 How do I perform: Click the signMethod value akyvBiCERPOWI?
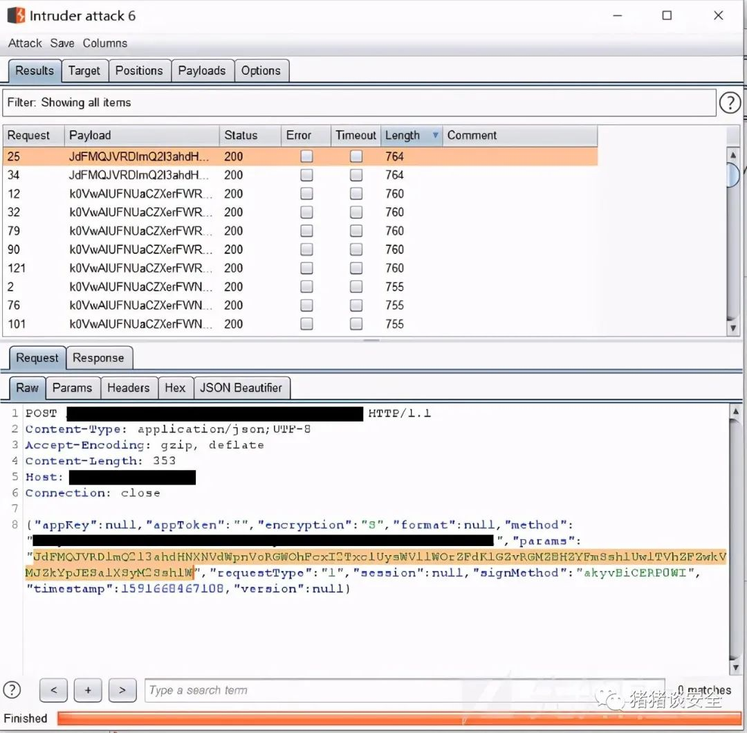tap(636, 572)
